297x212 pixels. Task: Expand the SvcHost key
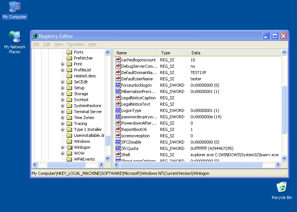(62, 100)
